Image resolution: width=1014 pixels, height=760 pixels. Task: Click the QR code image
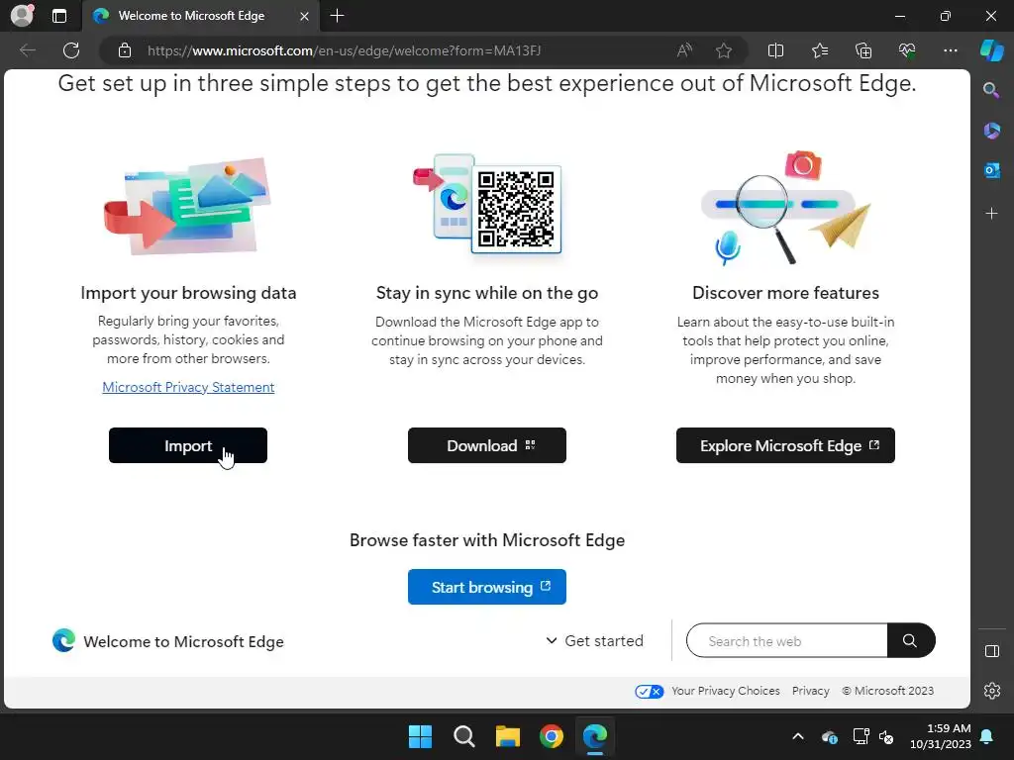[515, 209]
